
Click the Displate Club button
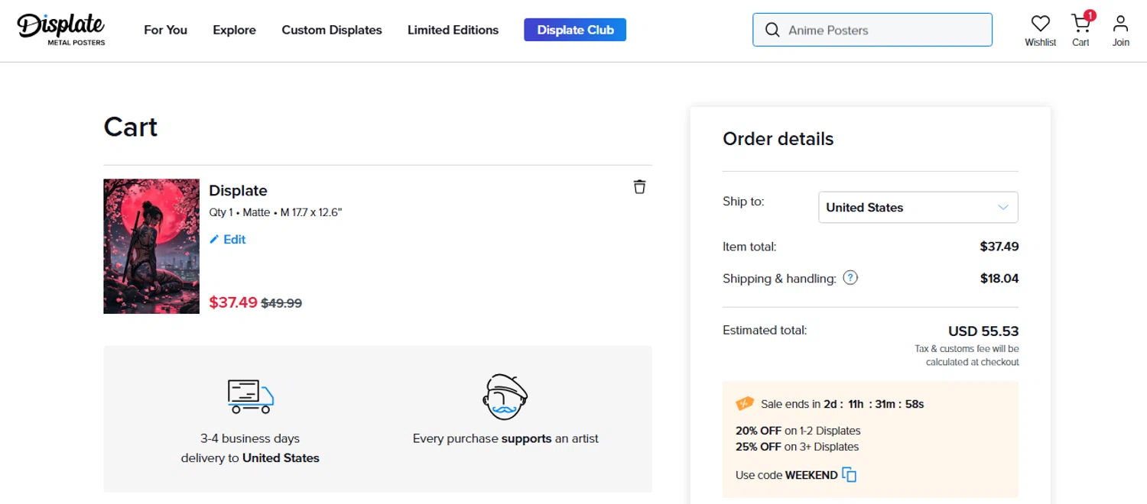[575, 31]
